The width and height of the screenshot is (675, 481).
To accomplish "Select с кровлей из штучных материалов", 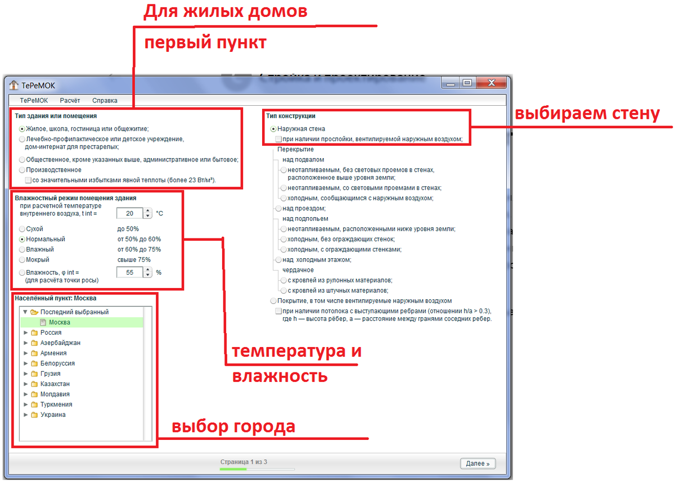I will pyautogui.click(x=283, y=290).
